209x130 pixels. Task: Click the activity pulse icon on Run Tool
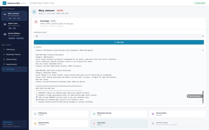[x=115, y=42]
